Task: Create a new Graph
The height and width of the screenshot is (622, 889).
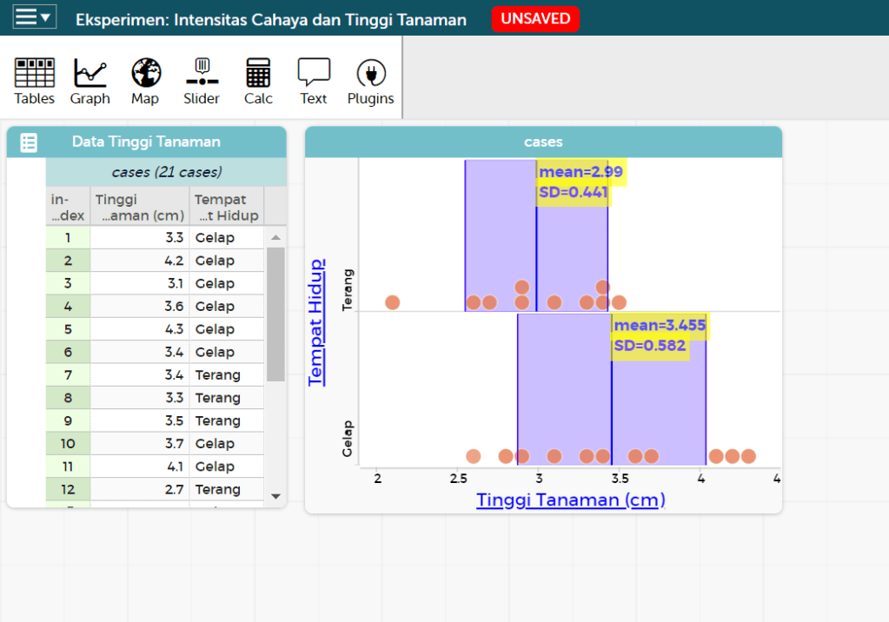Action: click(90, 82)
